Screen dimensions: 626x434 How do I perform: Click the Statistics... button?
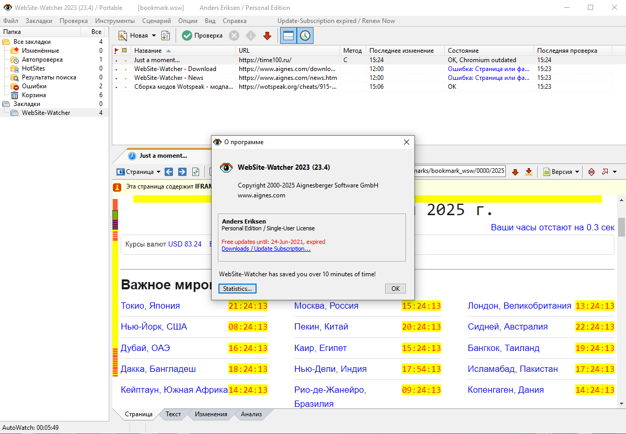point(237,289)
